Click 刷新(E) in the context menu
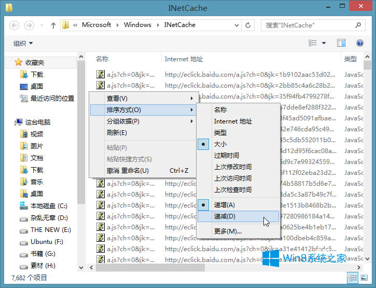The height and width of the screenshot is (288, 376). pyautogui.click(x=117, y=132)
